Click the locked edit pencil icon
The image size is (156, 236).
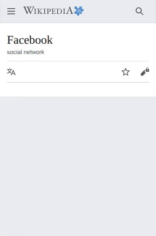pos(145,72)
